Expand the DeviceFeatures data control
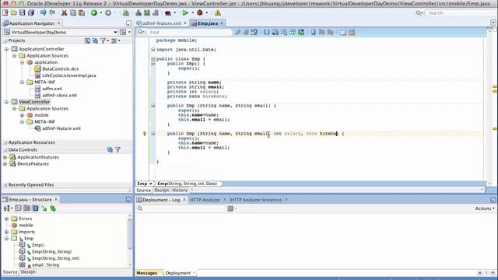This screenshot has width=498, height=280. coord(5,164)
